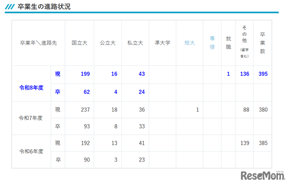Click the value 1 in 短大 column
This screenshot has width=291, height=186.
click(197, 110)
